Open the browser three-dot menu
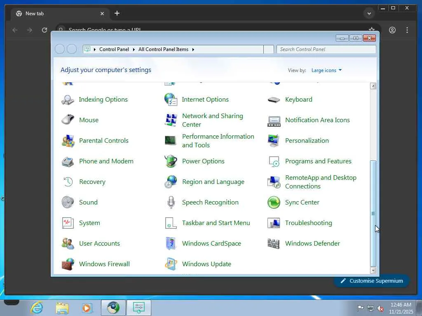Viewport: 422px width, 316px height. click(407, 30)
